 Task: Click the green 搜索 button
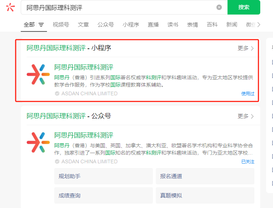point(244,7)
